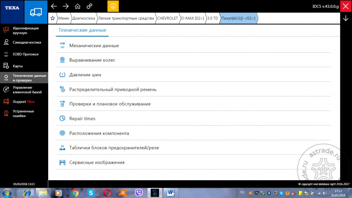Click the wheel alignment icon
This screenshot has height=198, width=352.
(62, 60)
